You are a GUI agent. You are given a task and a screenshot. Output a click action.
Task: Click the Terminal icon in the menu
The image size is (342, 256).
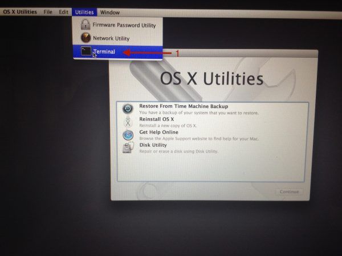coord(85,51)
